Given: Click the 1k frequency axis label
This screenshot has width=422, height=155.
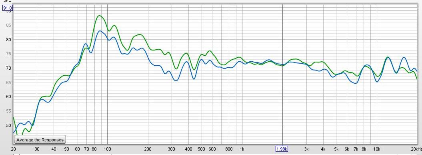Looking at the screenshot, I should tap(242, 149).
